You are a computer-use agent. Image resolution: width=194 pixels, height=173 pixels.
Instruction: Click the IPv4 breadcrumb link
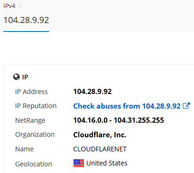pyautogui.click(x=9, y=6)
